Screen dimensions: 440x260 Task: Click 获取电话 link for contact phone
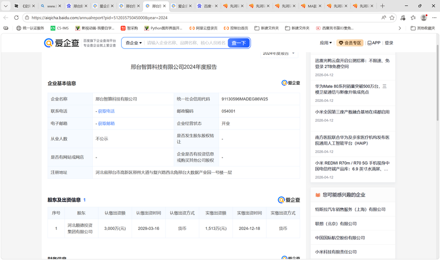click(106, 111)
